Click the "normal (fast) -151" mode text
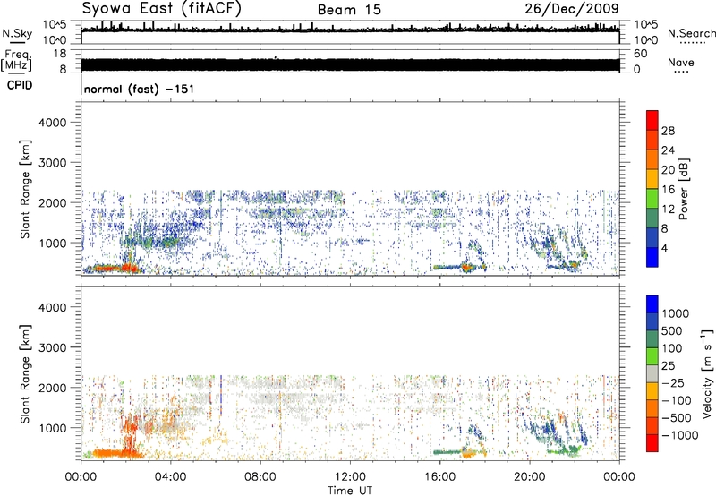This screenshot has height=496, width=716. [x=139, y=89]
